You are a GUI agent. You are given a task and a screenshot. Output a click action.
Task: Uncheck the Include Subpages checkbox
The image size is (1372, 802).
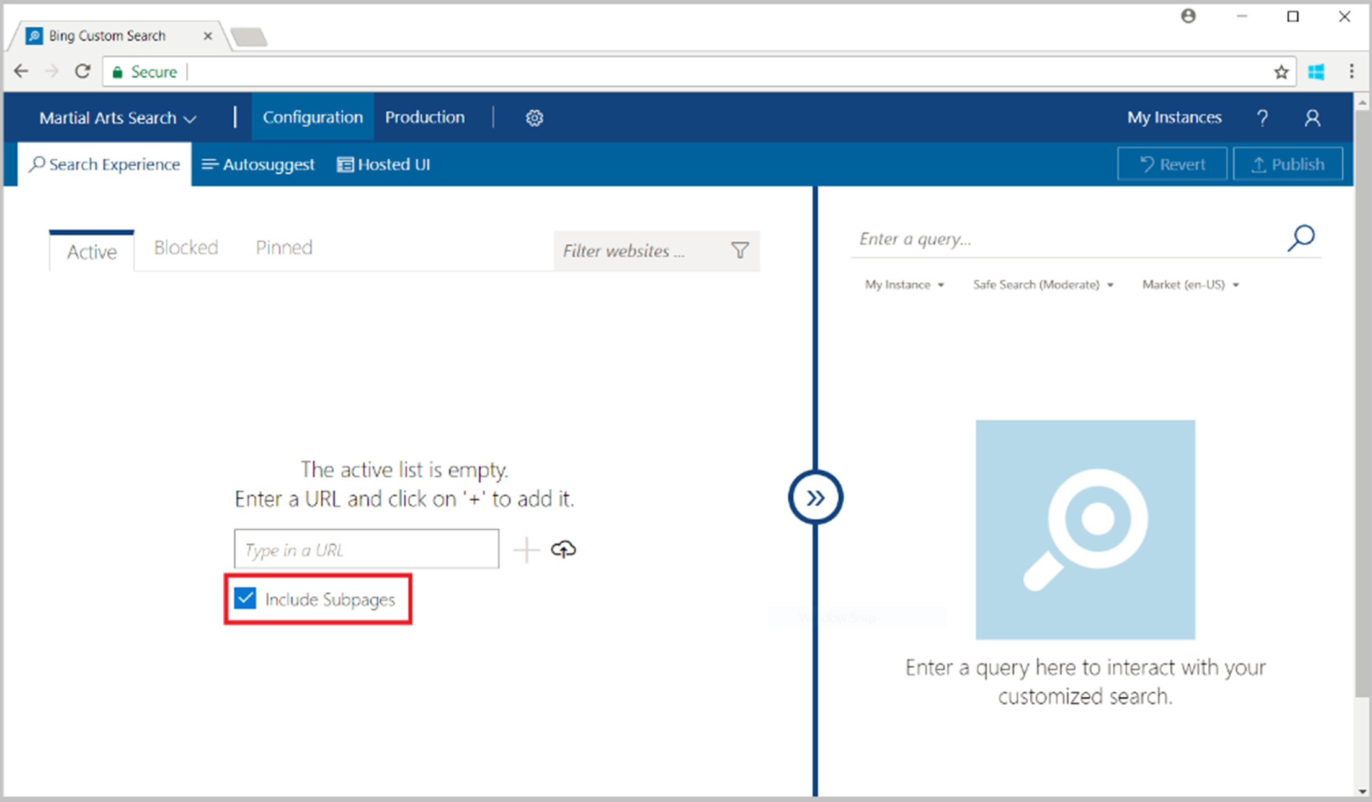tap(246, 599)
